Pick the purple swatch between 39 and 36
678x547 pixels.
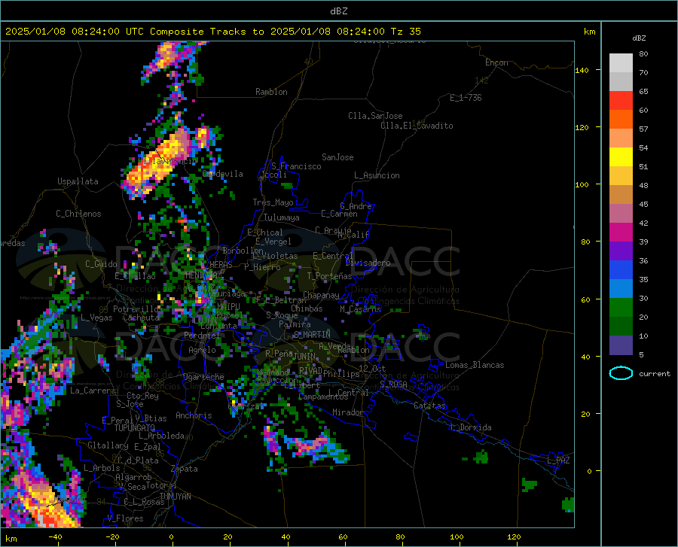[x=621, y=251]
